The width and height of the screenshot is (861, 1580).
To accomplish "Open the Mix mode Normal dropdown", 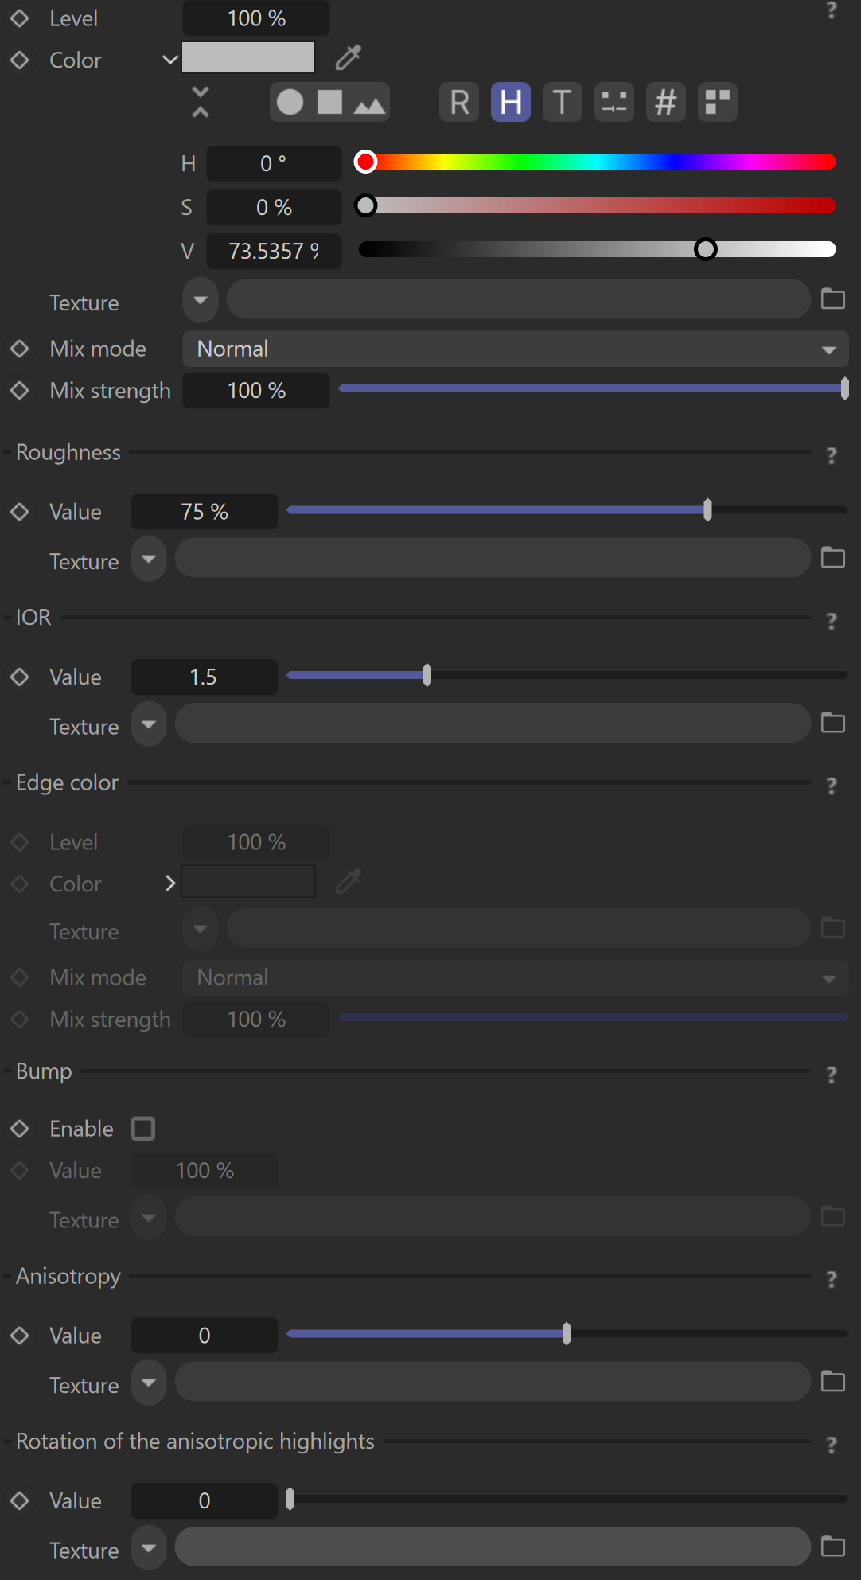I will tap(515, 349).
